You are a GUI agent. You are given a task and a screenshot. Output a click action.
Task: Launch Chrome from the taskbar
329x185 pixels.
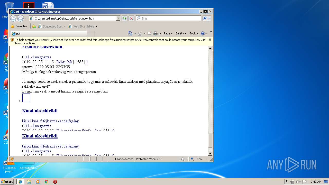pos(47,182)
